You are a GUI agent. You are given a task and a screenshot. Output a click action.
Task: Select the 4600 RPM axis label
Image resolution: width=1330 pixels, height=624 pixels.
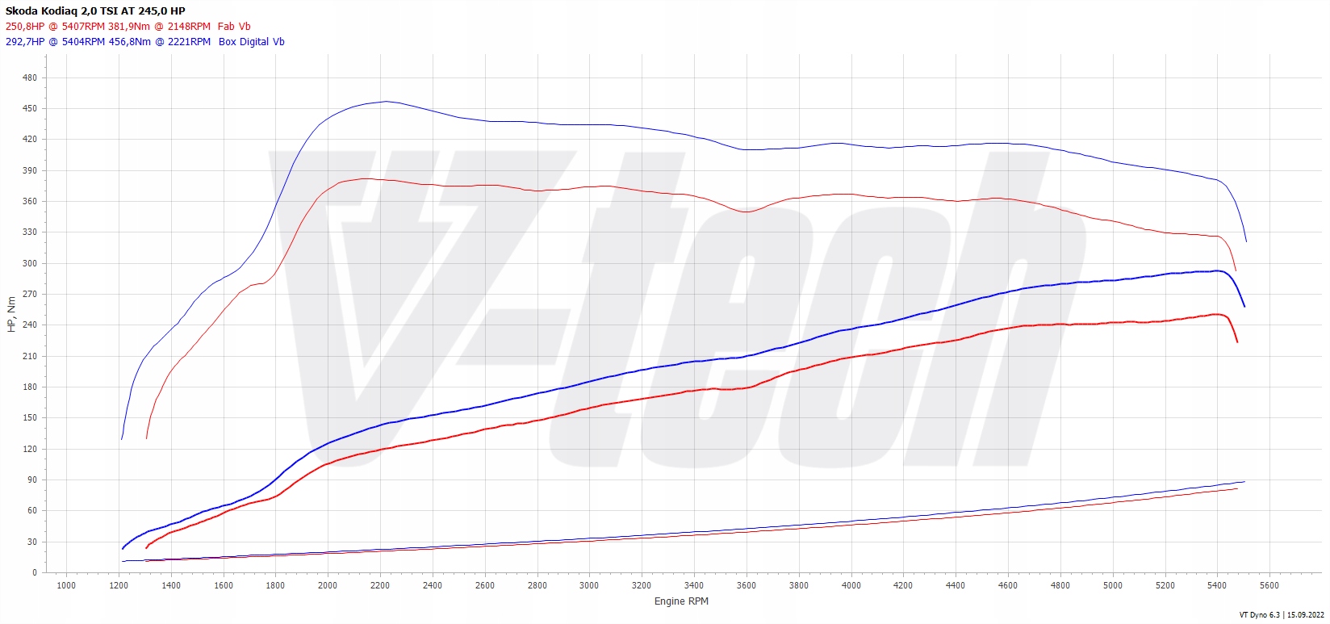(x=1008, y=585)
